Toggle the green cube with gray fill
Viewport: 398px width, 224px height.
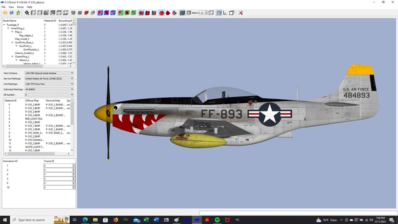point(133,13)
